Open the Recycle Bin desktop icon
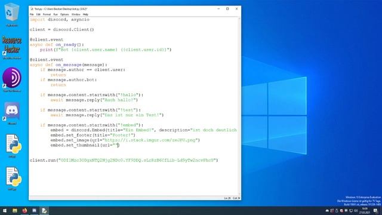Viewport: 382px width, 215px height. coord(12,14)
